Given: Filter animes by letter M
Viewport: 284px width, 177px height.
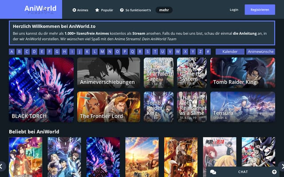Looking at the screenshot, I should point(102,52).
